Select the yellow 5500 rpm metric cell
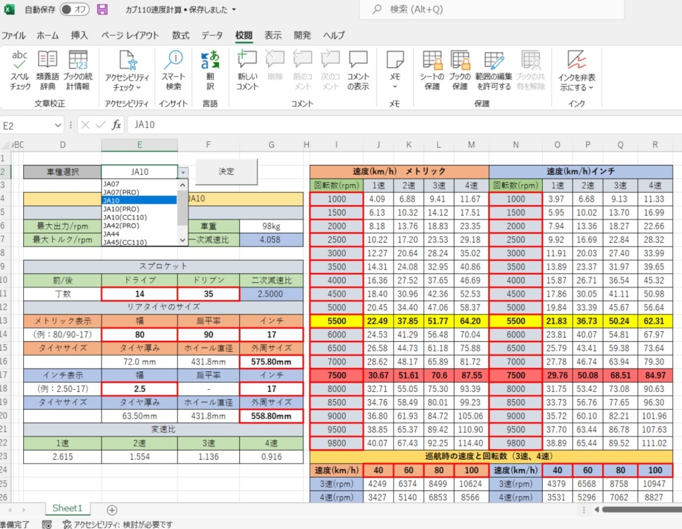 click(336, 321)
